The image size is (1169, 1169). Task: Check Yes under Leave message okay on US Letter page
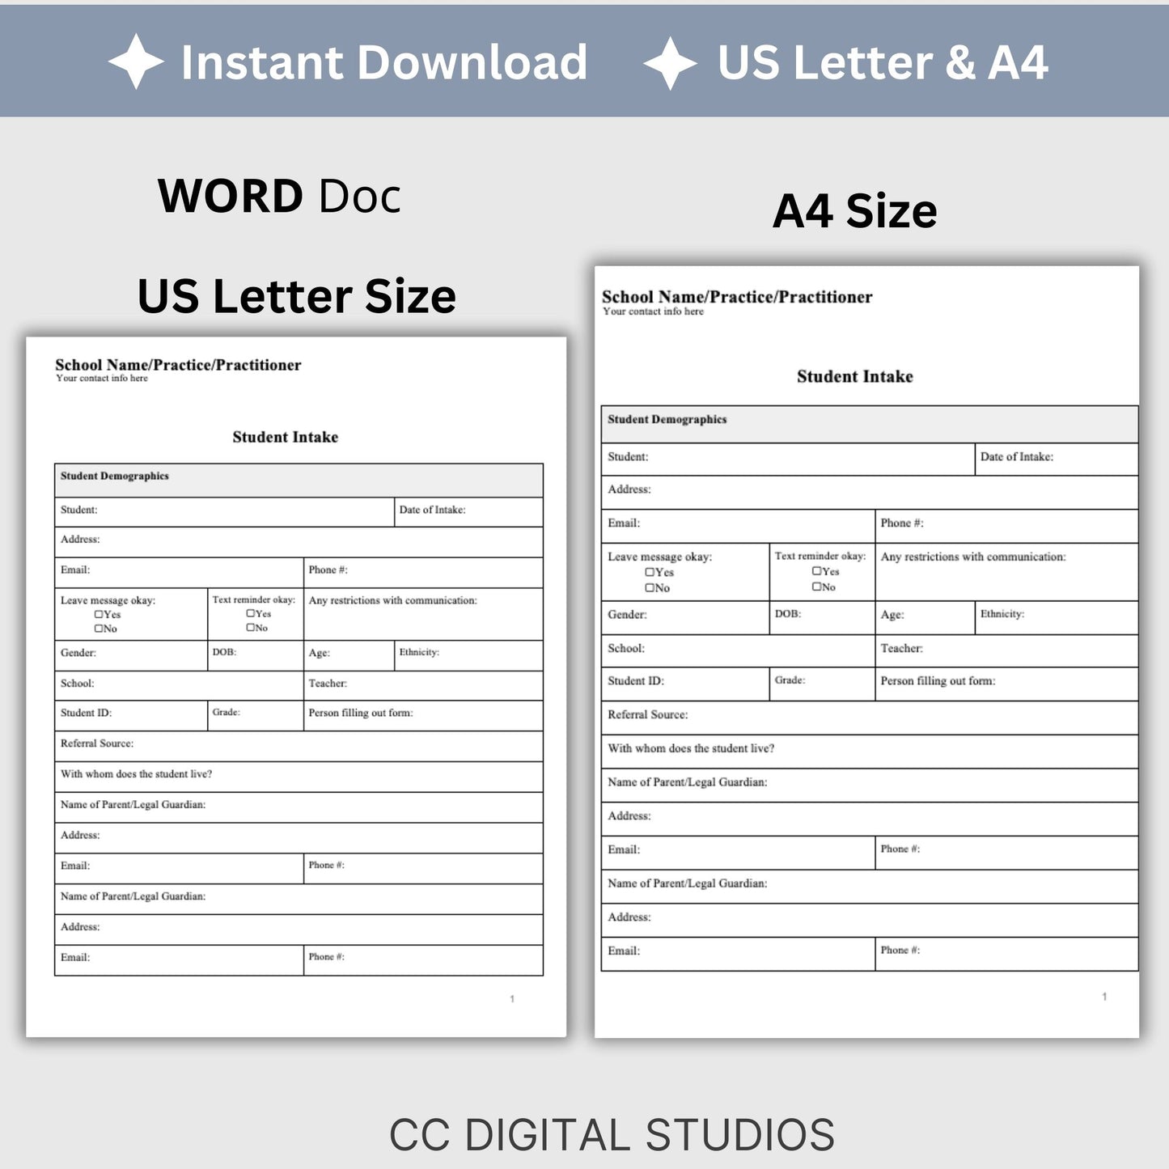point(99,615)
